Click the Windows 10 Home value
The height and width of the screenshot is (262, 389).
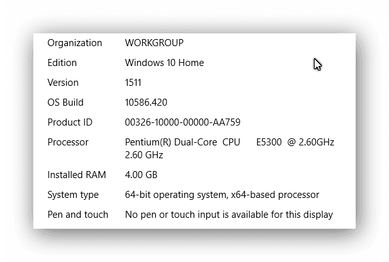(x=164, y=63)
